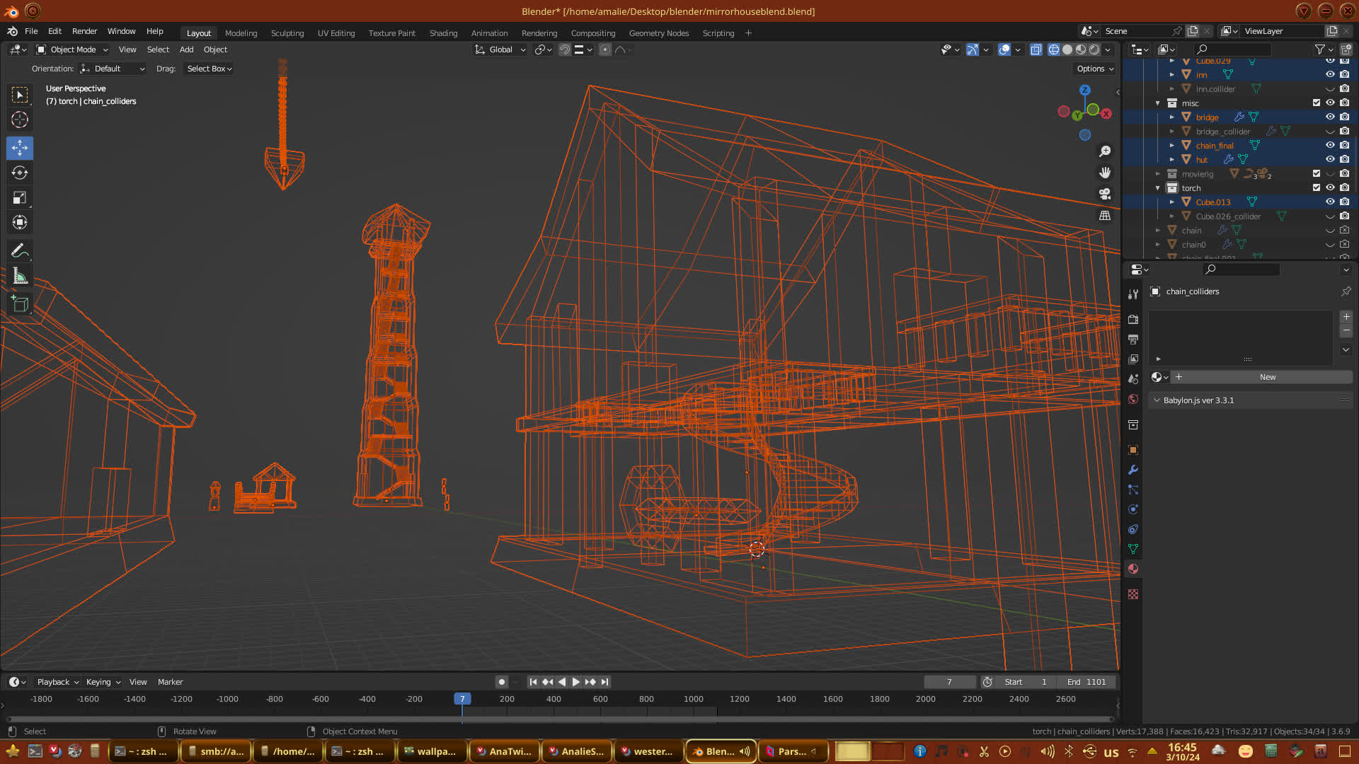This screenshot has width=1359, height=764.
Task: Click the Add Cube tool
Action: click(20, 304)
